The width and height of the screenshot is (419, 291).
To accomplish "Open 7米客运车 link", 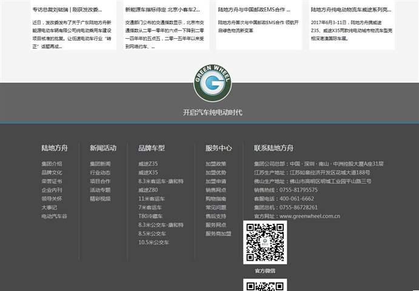I will [x=150, y=207].
